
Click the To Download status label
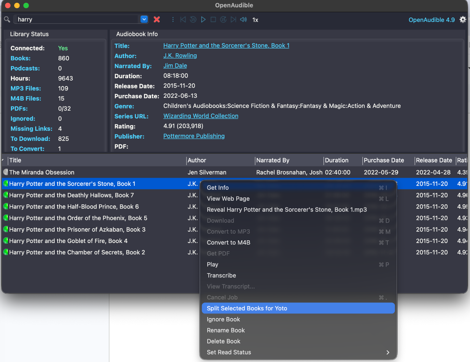(30, 139)
